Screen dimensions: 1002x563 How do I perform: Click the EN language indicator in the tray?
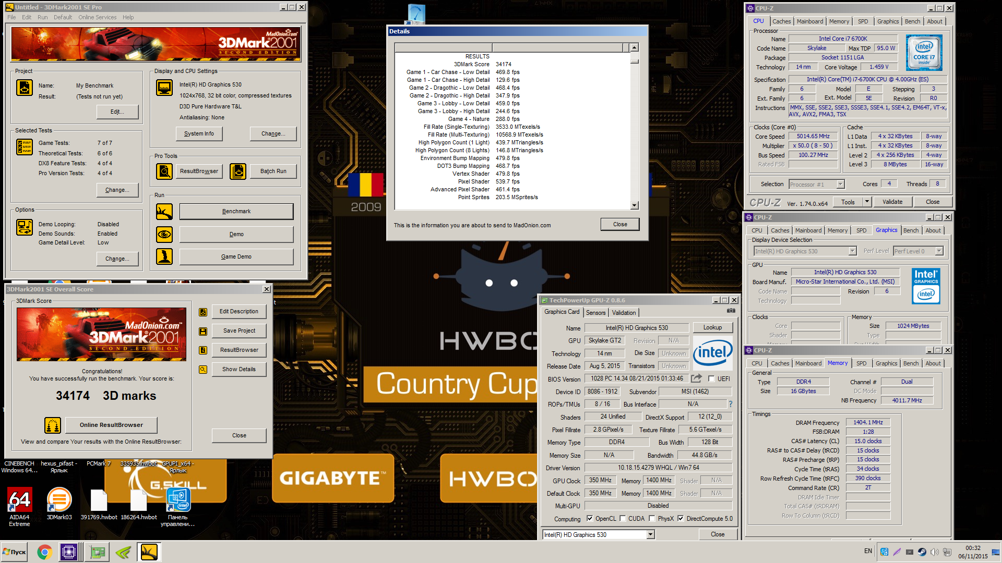[867, 551]
